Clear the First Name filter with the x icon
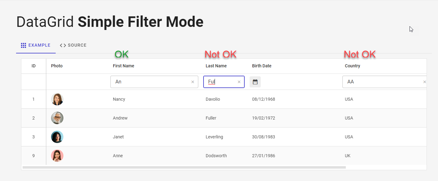This screenshot has height=181, width=438. coord(192,82)
